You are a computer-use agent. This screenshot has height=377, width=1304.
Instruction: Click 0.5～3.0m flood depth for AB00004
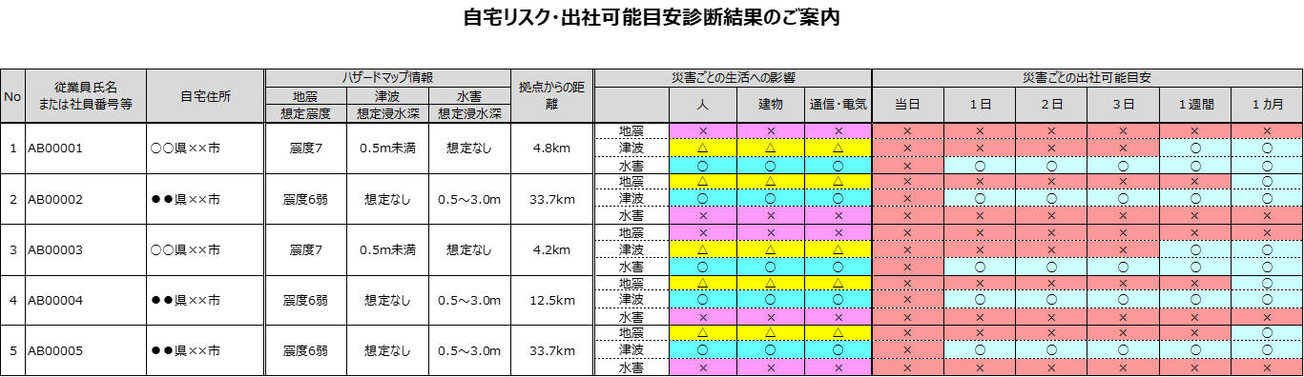469,301
